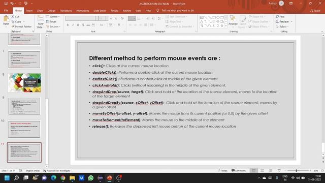Open Chrome from the taskbar

coord(63,178)
